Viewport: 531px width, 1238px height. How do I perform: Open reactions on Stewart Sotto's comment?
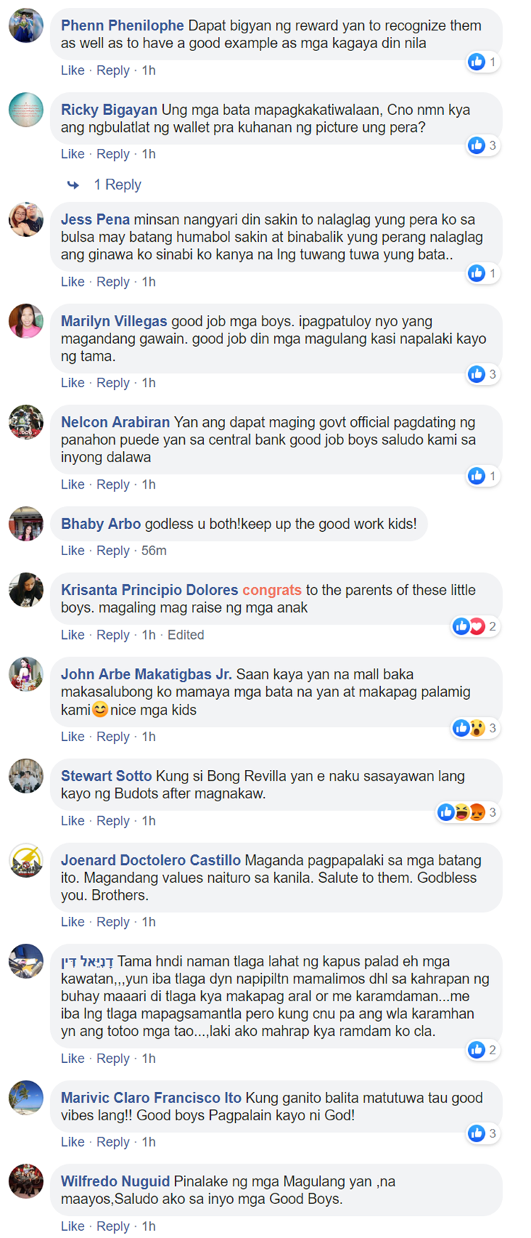click(468, 812)
